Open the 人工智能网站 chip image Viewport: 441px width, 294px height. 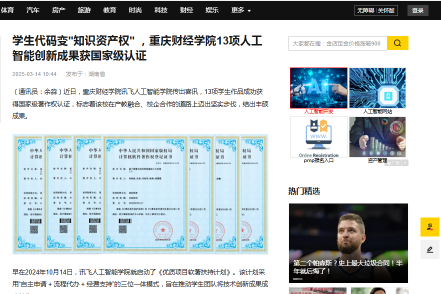377,88
